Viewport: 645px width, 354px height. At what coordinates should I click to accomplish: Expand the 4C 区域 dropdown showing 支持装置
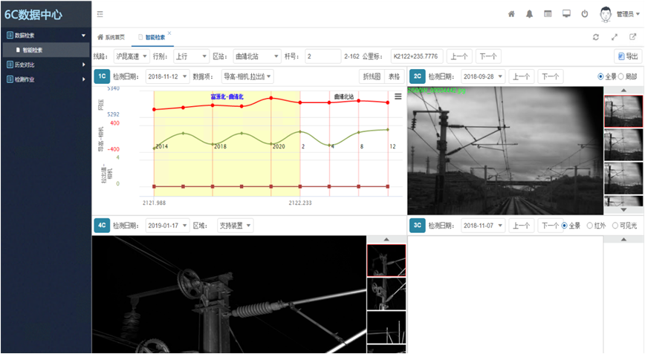tap(235, 226)
